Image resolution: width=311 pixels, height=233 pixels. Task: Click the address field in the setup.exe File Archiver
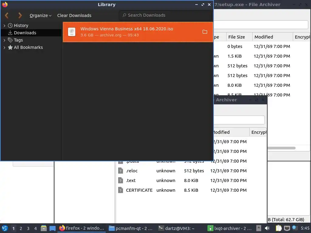261,25
